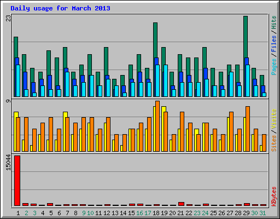Click day label 15 on the x-axis
The image size is (280, 219).
[x=131, y=213]
